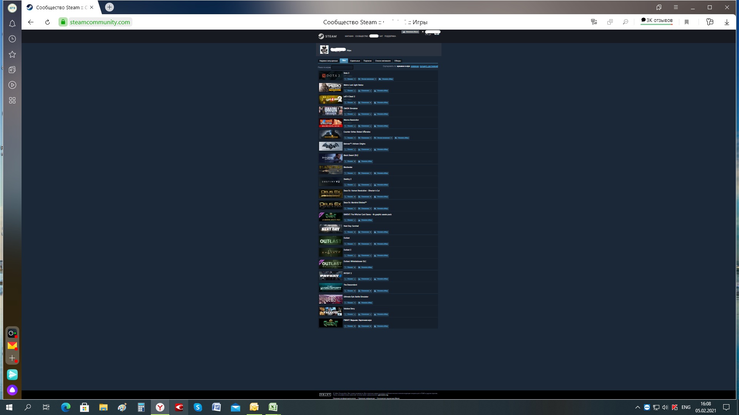739x415 pixels.
Task: Switch to the Недавно запущенные tab
Action: (x=328, y=61)
